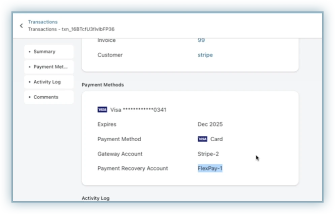Screen dimensions: 335x214
Task: Click the Payment Recovery Account label
Action: pyautogui.click(x=132, y=169)
